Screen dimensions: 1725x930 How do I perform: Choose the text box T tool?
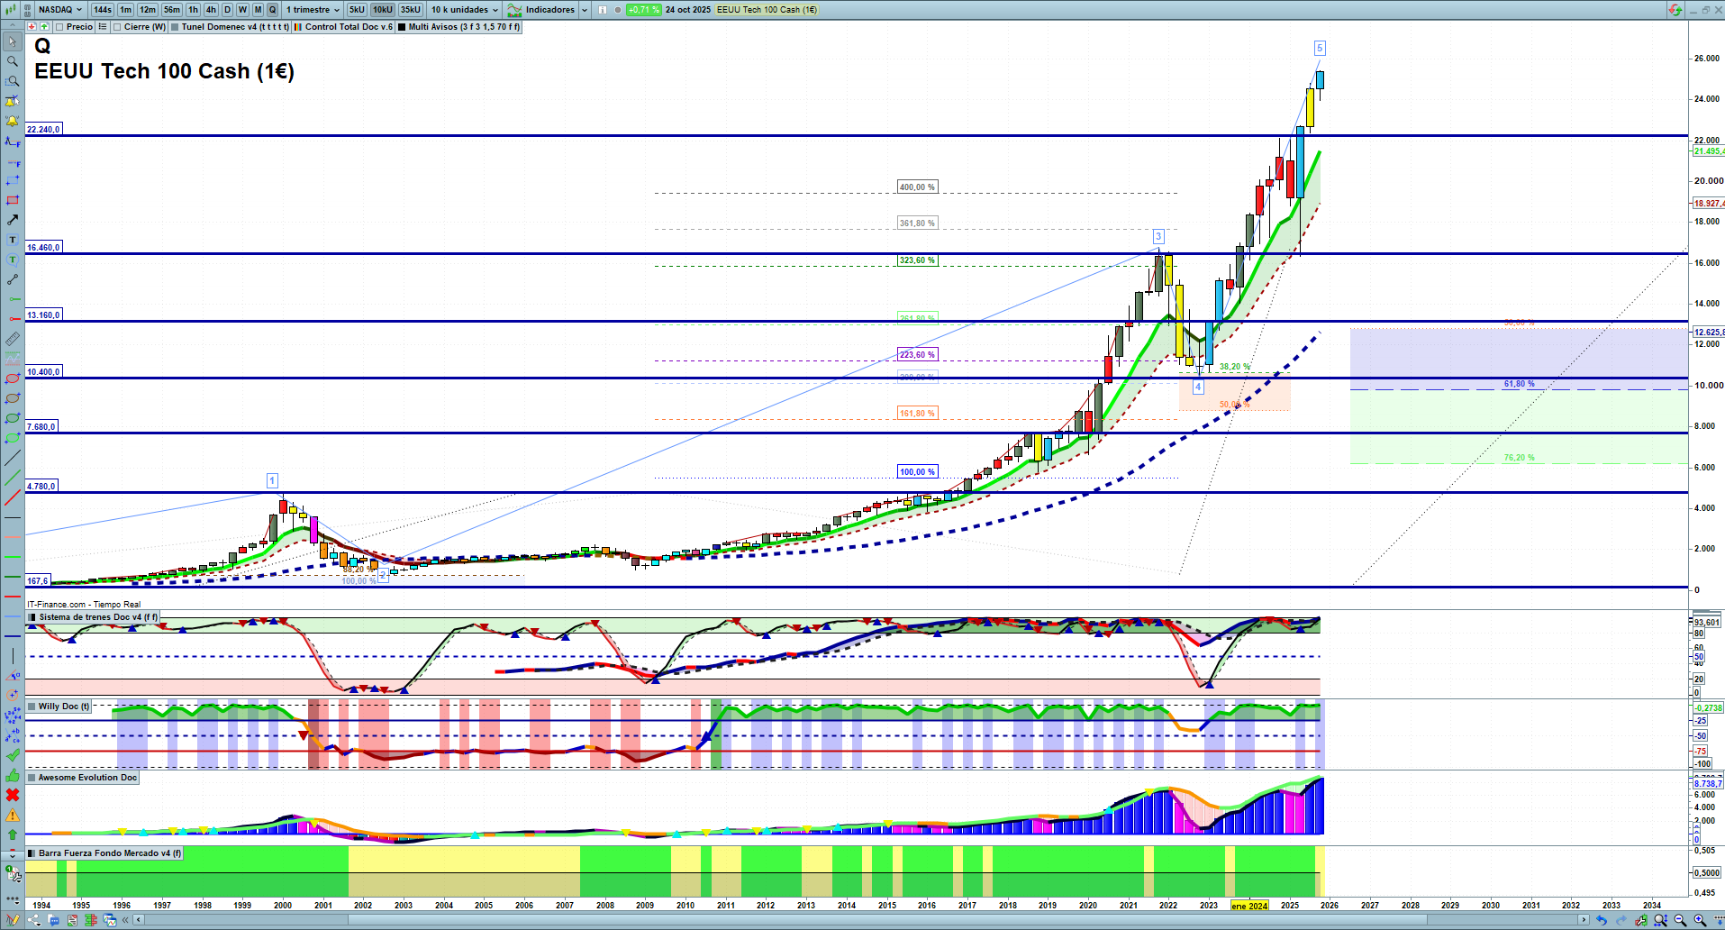(13, 240)
